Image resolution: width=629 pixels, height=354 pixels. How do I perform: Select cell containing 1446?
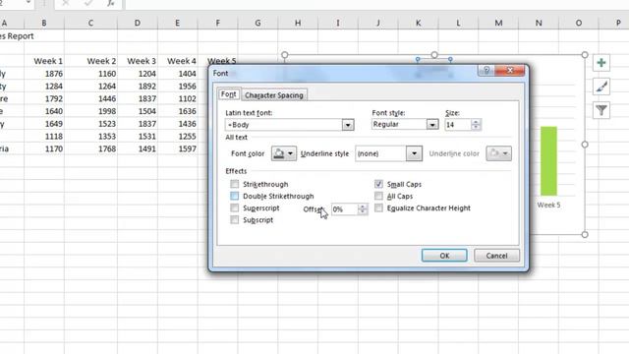point(90,98)
